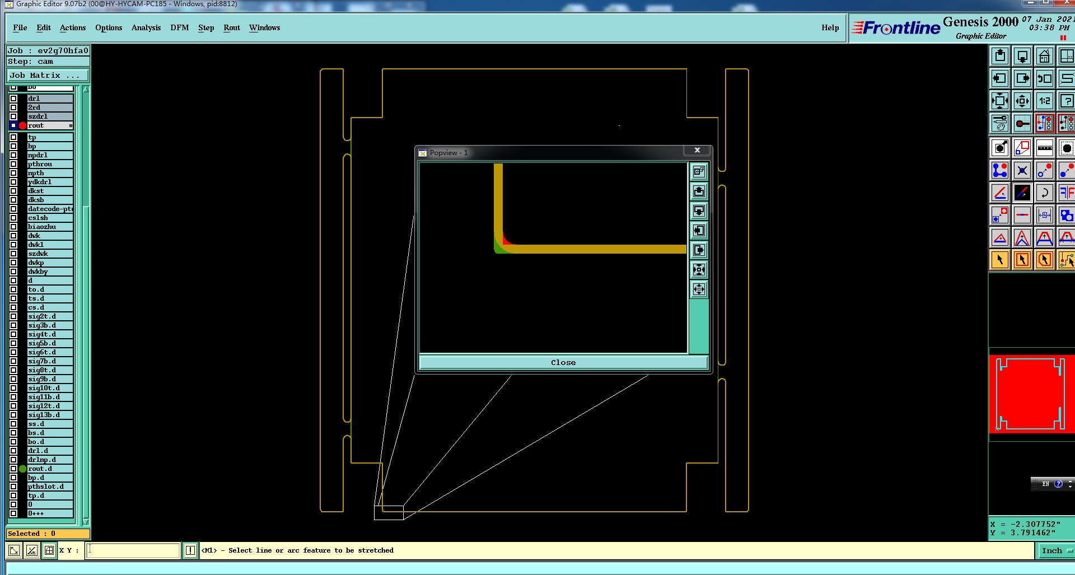Open the Windows menu
The width and height of the screenshot is (1075, 575).
pyautogui.click(x=265, y=27)
